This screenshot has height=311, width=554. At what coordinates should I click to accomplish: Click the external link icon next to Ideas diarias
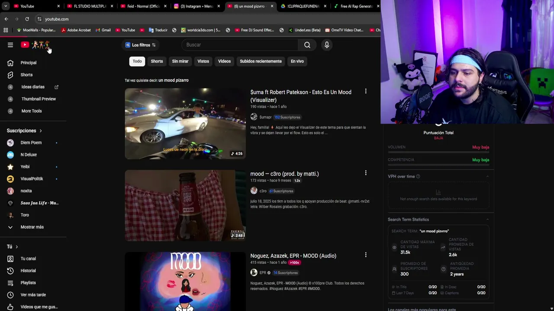[56, 87]
